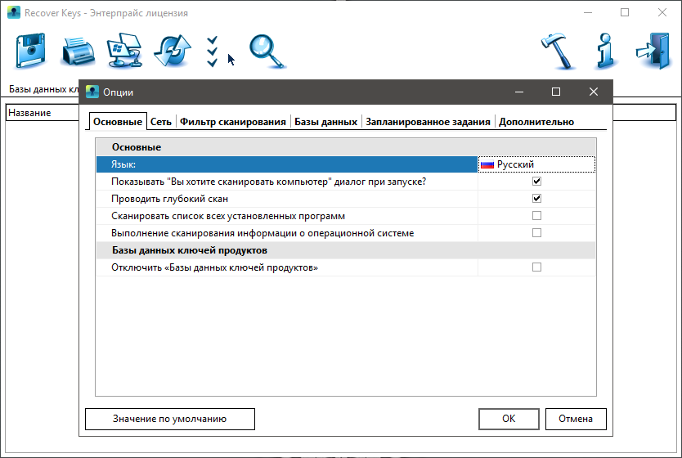Maximize the Опции dialog window
This screenshot has width=682, height=458.
click(x=556, y=92)
